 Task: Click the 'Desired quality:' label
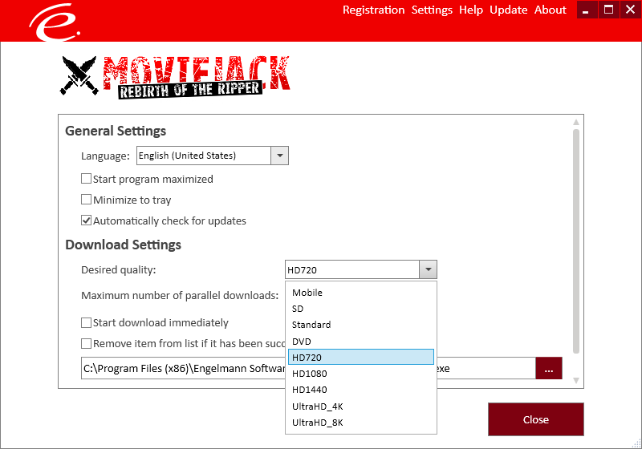point(118,270)
